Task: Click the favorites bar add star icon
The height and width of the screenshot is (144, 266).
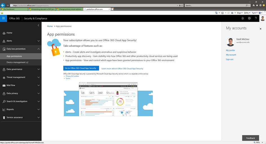Action: 2,13
